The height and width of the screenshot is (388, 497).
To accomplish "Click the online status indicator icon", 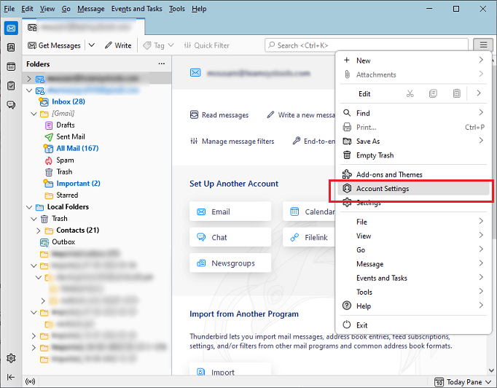I will tap(30, 381).
